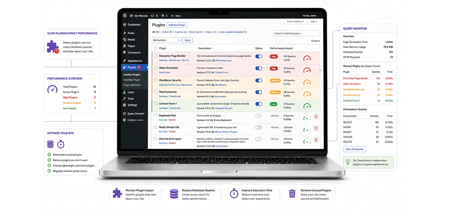Click the WordPress logo in admin bar

[x=125, y=16]
